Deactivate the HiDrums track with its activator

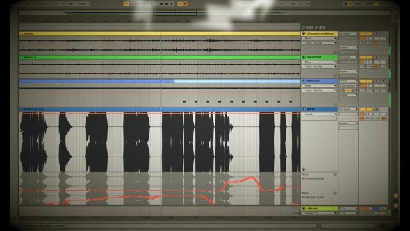pyautogui.click(x=366, y=81)
